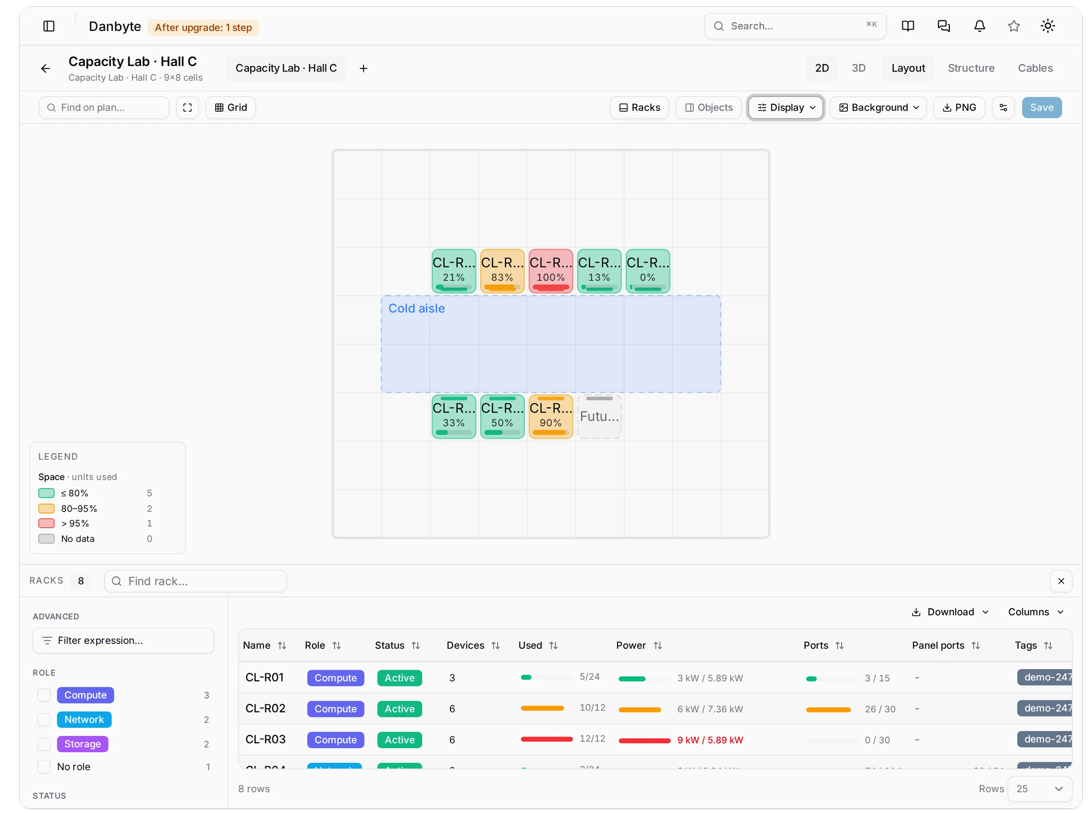Click the Find on plan field
Screen dimensions: 1089x815
pos(104,107)
